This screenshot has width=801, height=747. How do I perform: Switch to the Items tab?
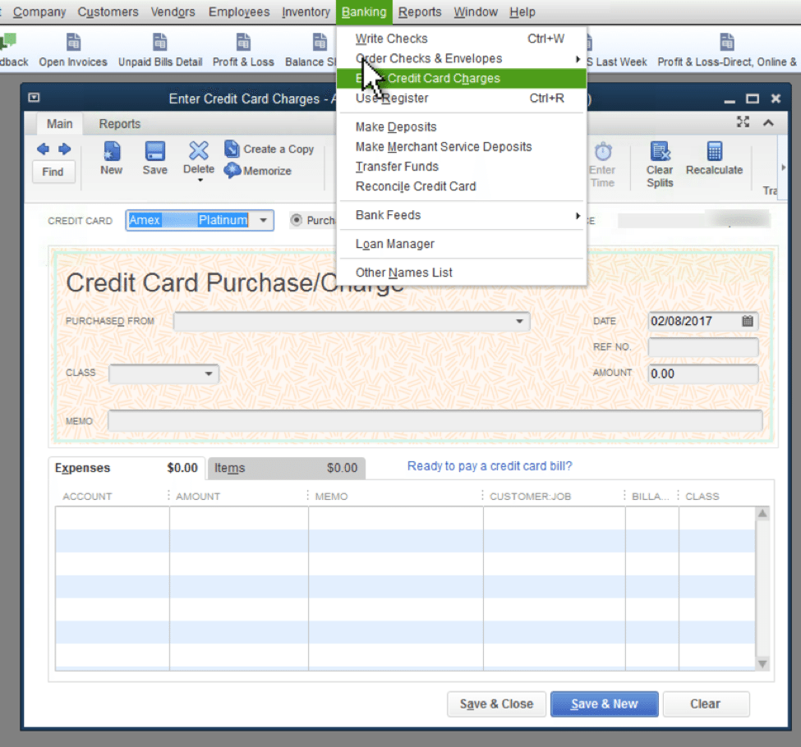[229, 468]
